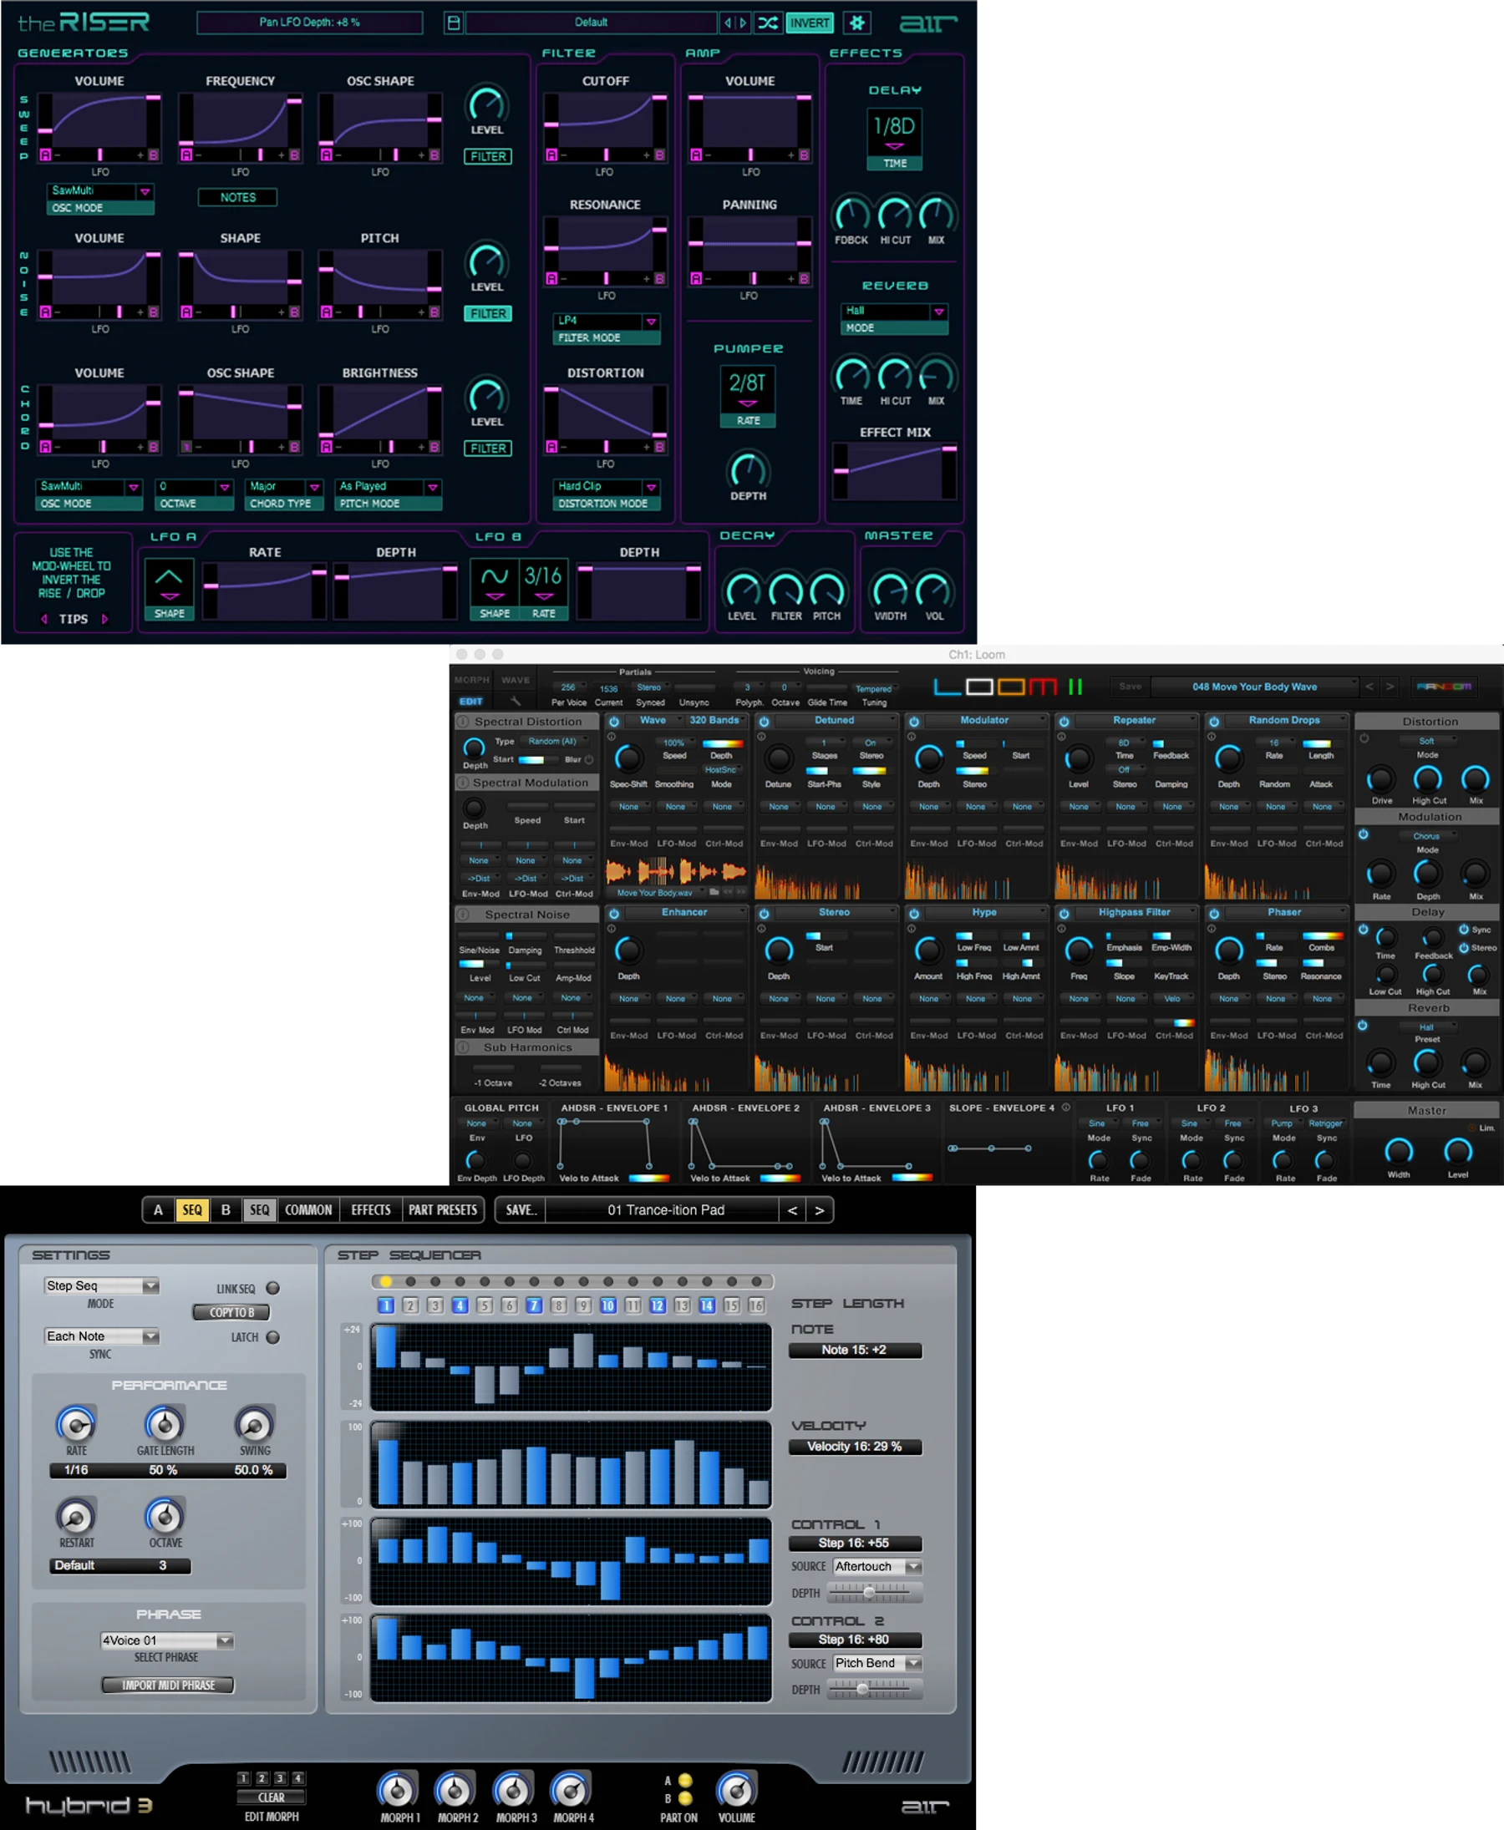The width and height of the screenshot is (1504, 1830).
Task: Click the SAVE.. button in Hybrid 3
Action: [x=521, y=1210]
